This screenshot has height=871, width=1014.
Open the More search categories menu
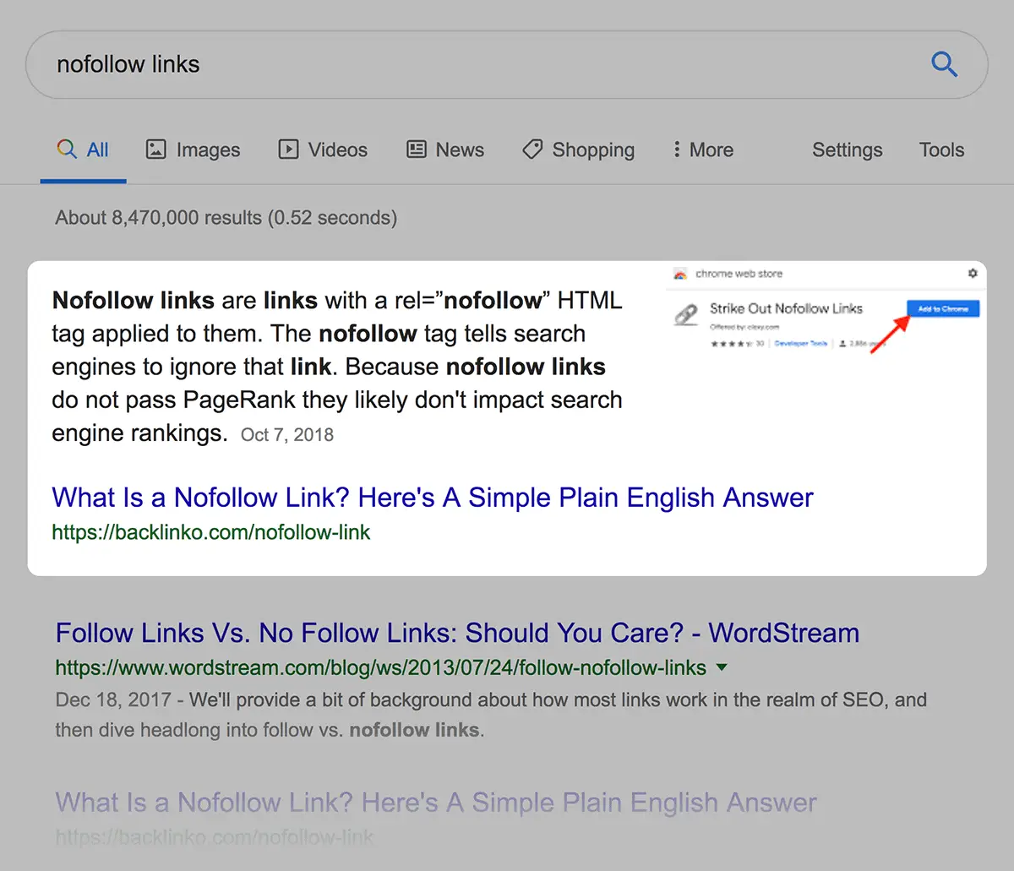(702, 149)
